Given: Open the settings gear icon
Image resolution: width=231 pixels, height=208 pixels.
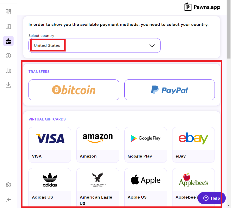Looking at the screenshot, I should pos(8,184).
